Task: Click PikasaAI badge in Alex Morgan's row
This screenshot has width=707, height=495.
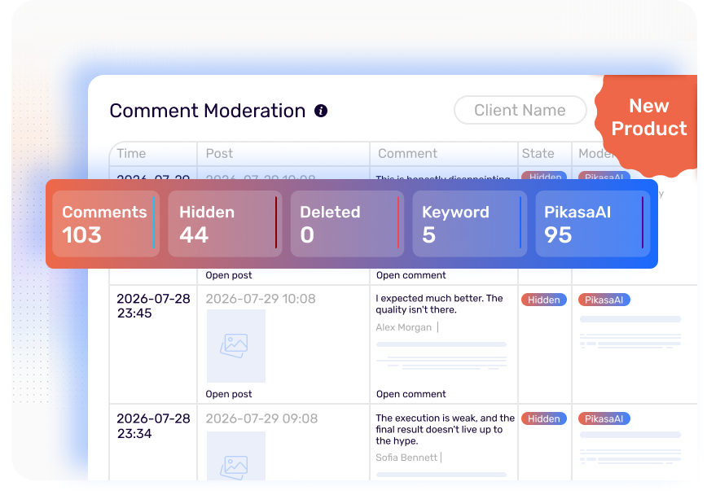Action: (604, 300)
